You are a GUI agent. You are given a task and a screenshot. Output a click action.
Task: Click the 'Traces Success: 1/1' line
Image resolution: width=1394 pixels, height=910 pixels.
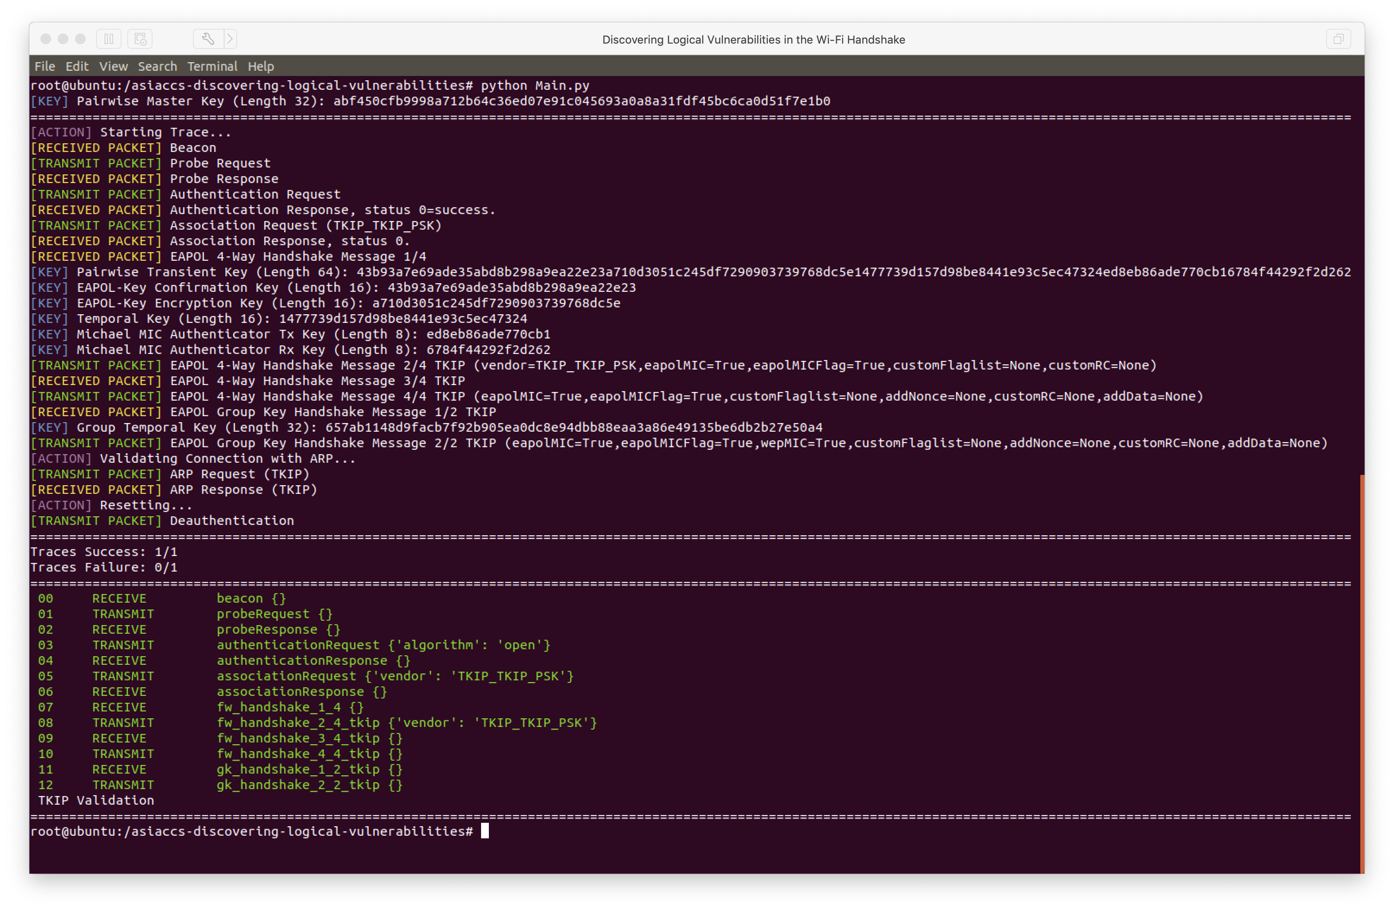point(104,552)
